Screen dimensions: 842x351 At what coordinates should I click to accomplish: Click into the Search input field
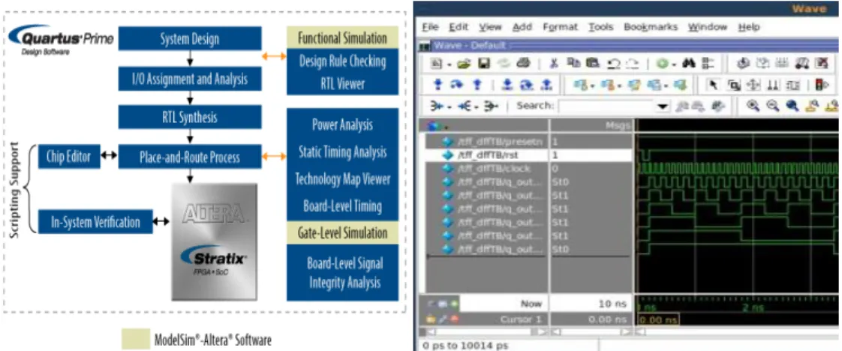click(x=607, y=106)
